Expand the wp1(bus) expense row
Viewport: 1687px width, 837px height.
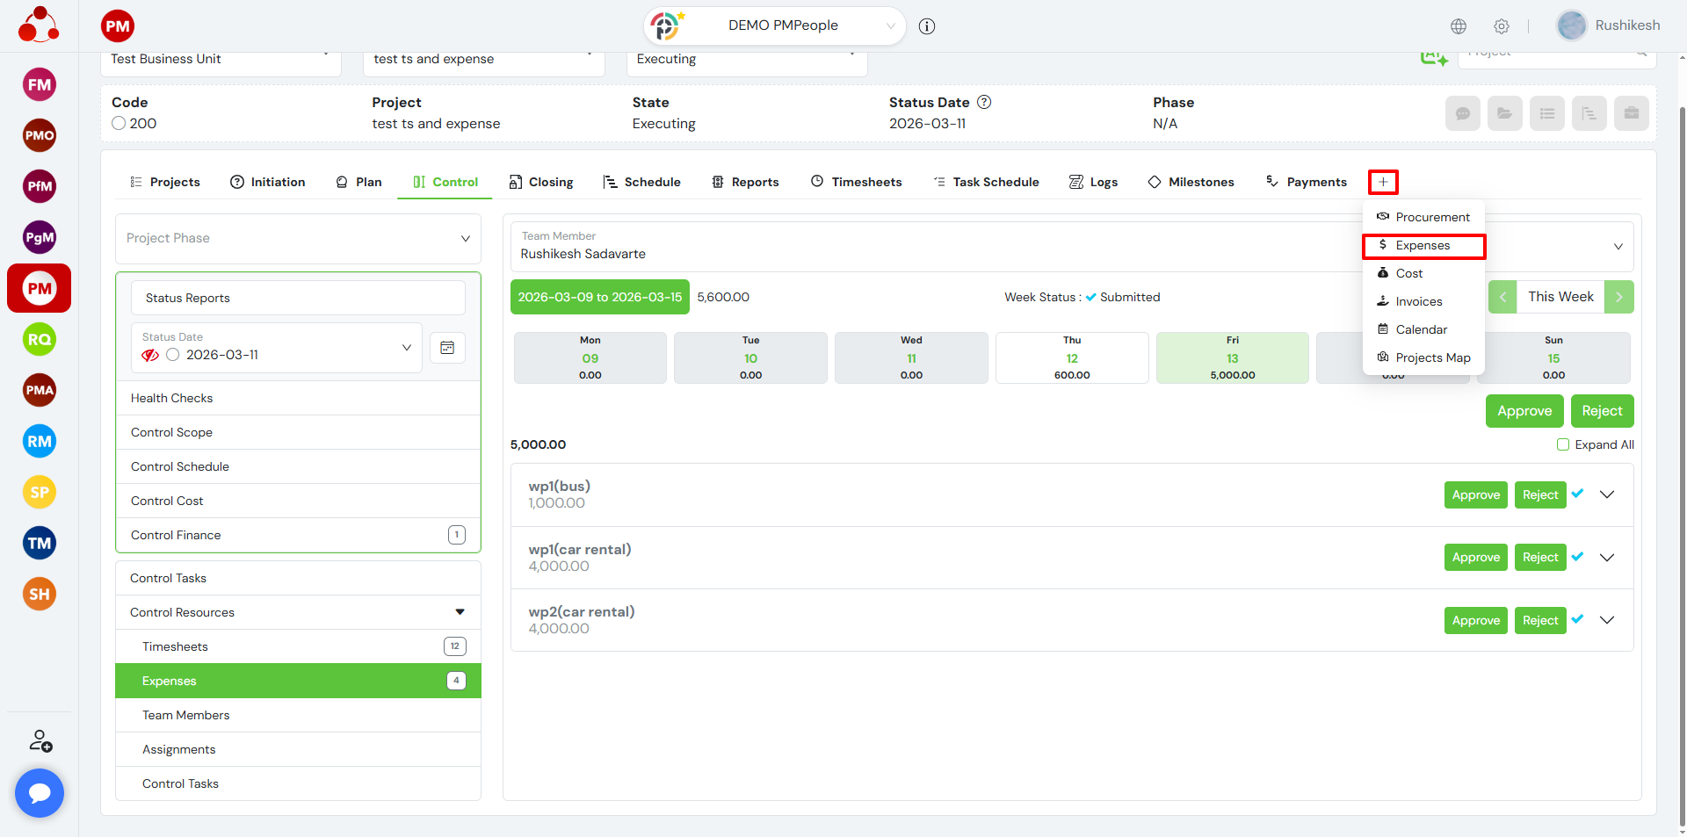pos(1607,494)
